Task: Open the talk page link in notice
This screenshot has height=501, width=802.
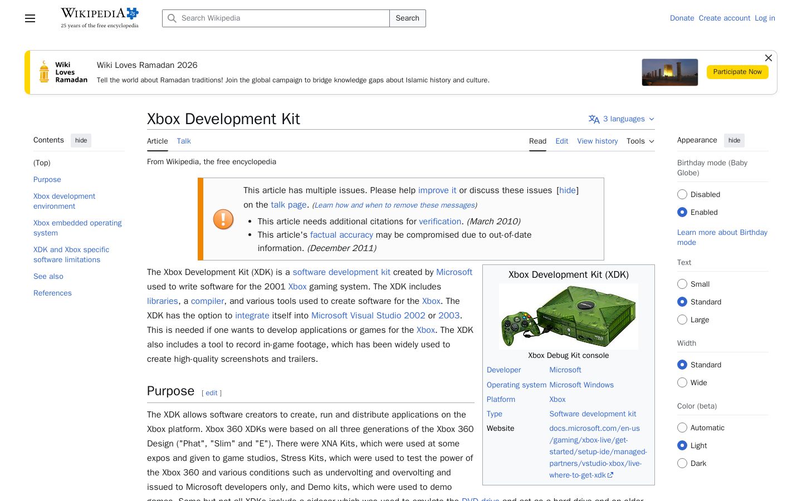Action: pos(288,205)
